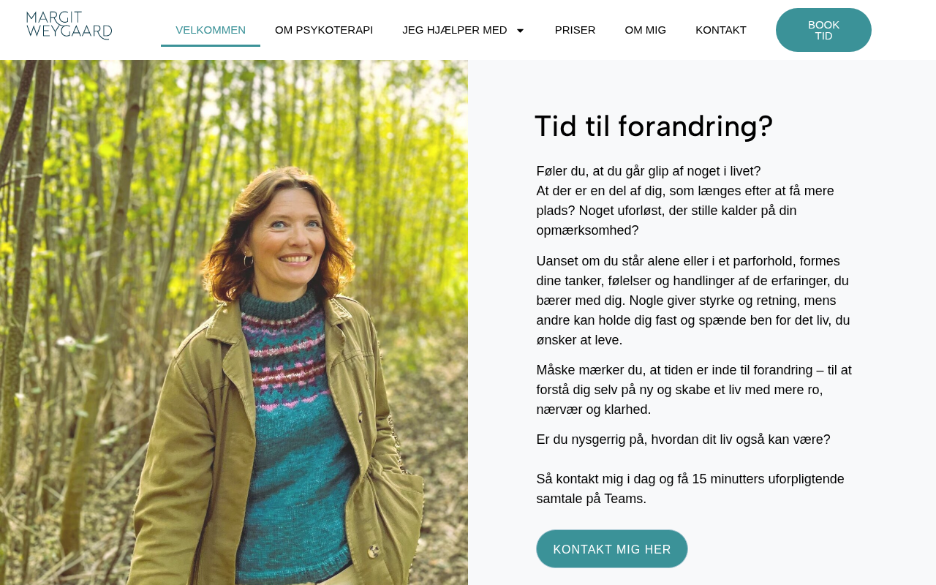Click the word Teams in the last paragraph
Screen dimensions: 936x585
tap(624, 499)
